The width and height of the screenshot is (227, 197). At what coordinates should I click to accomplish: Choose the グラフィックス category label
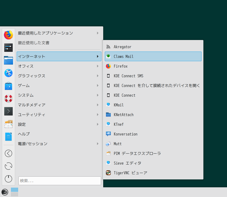point(31,76)
